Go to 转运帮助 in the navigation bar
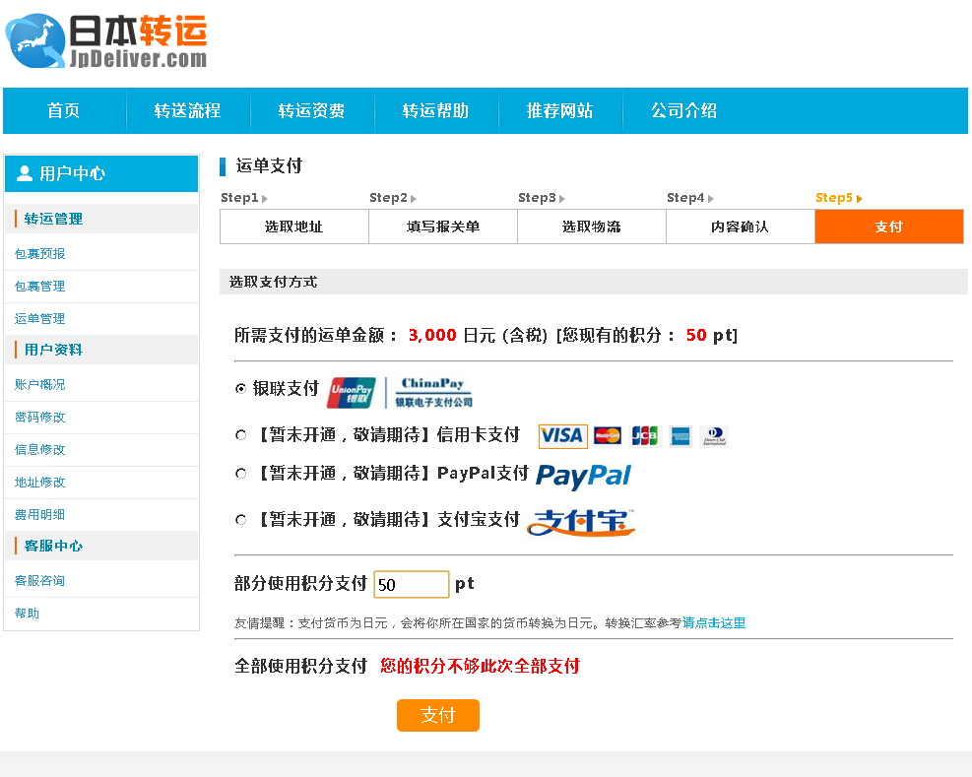This screenshot has width=972, height=777. (x=435, y=111)
